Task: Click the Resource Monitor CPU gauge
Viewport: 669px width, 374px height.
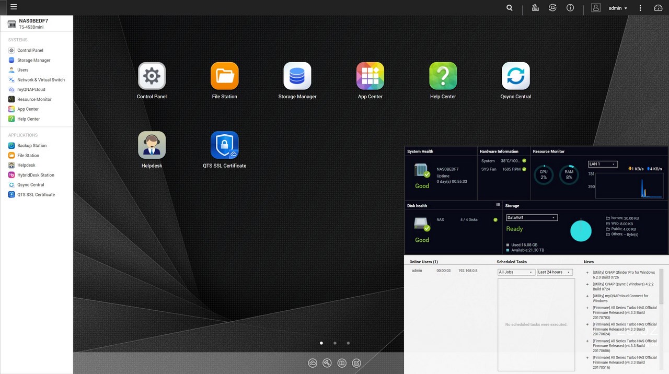Action: [x=544, y=174]
